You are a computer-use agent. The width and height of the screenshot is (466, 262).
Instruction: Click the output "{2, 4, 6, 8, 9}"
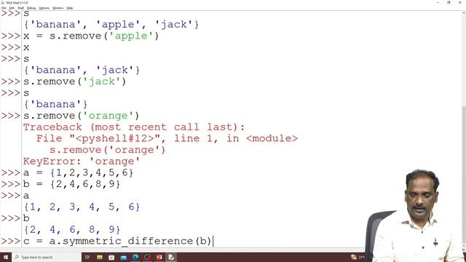[72, 230]
